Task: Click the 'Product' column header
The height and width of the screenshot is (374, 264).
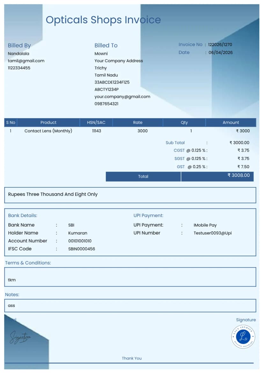Action: point(48,122)
